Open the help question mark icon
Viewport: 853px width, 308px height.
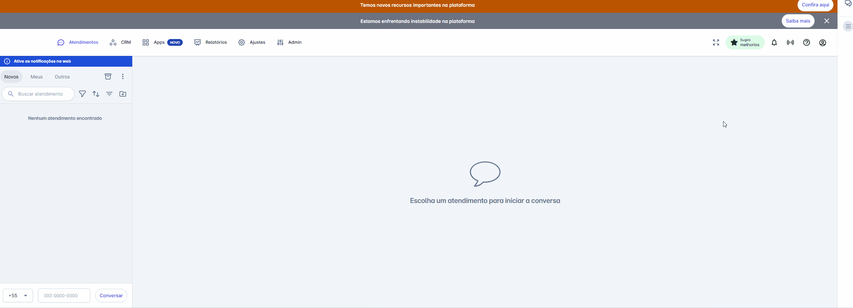click(807, 42)
